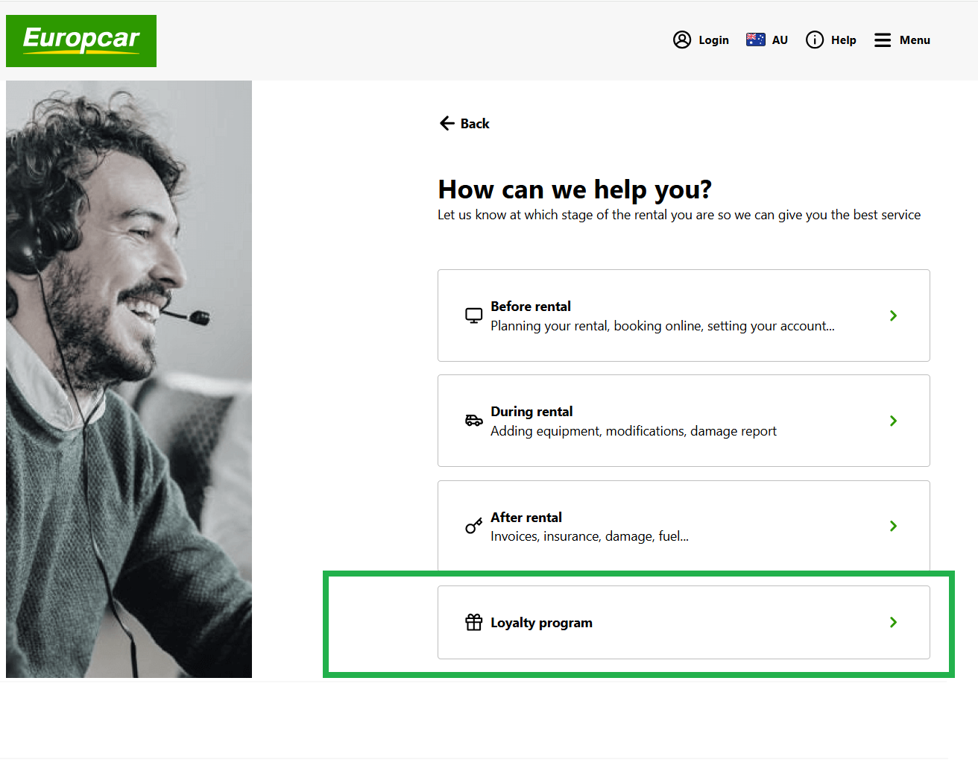Viewport: 978px width, 760px height.
Task: Click the key icon in After rental
Action: [473, 526]
